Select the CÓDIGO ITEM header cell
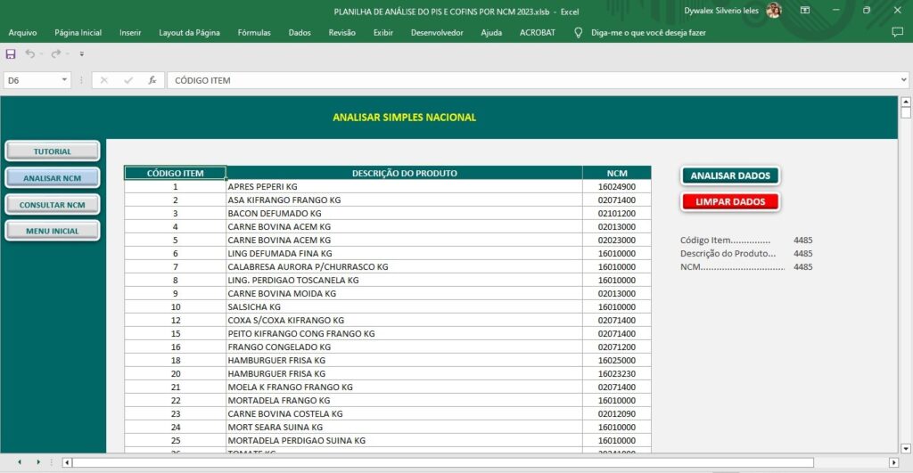 click(175, 173)
